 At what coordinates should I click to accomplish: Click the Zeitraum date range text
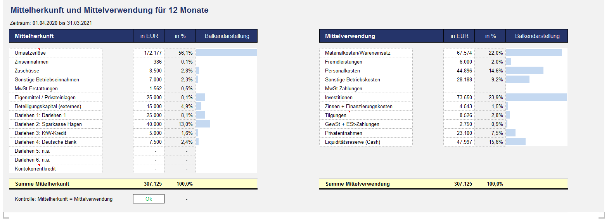pyautogui.click(x=51, y=23)
